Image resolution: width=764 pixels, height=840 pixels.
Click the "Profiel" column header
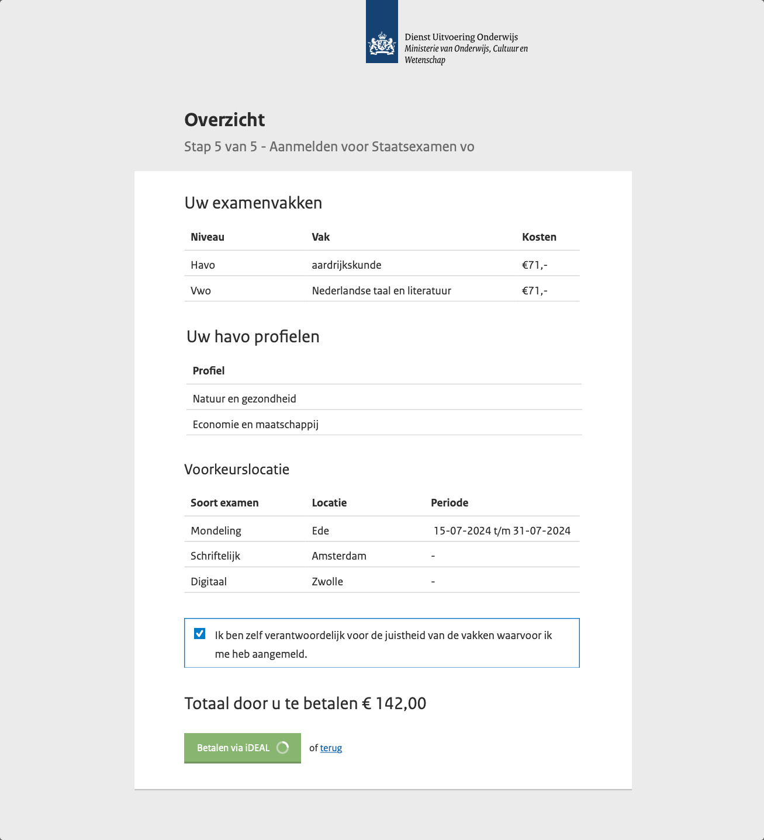pos(209,371)
